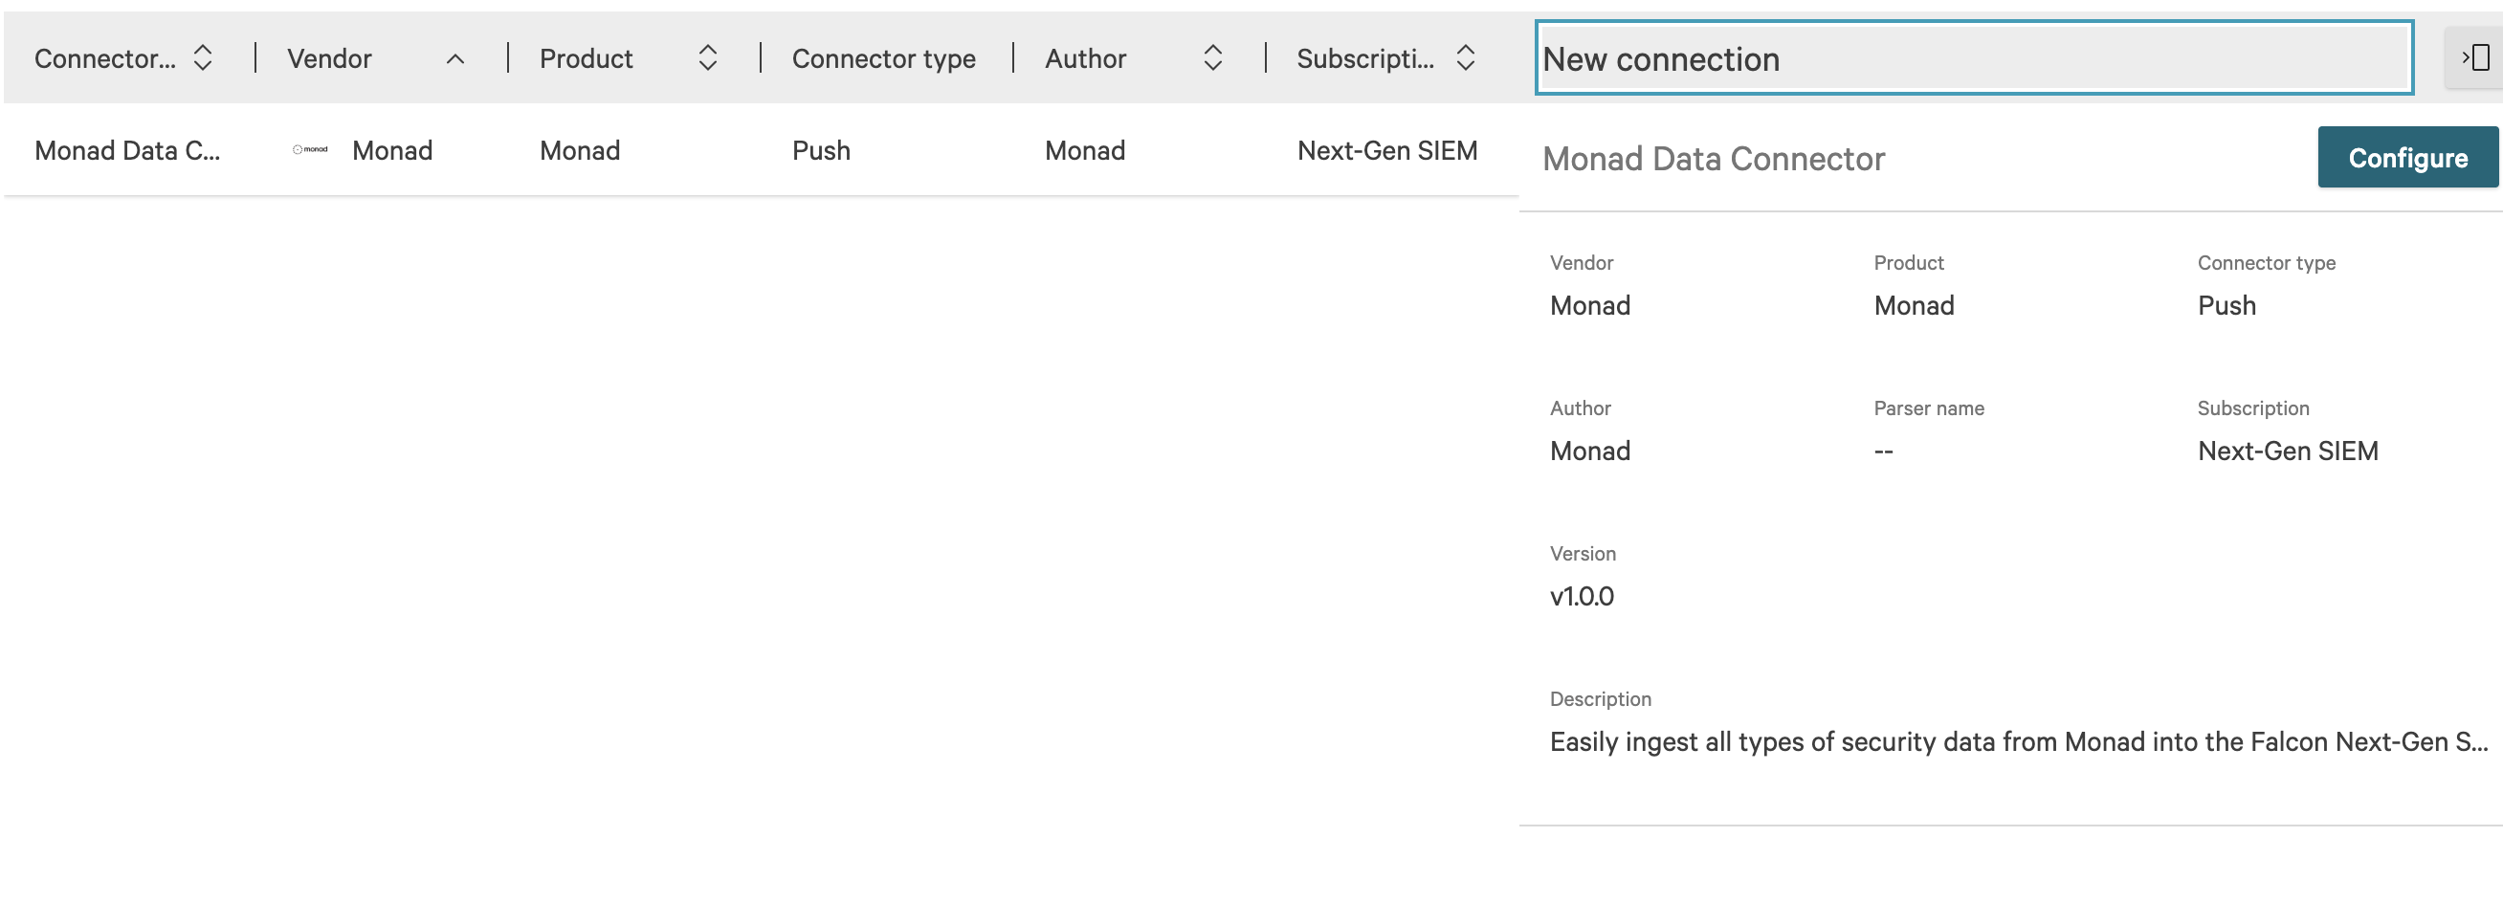Click the Product column header label
The height and width of the screenshot is (903, 2503).
point(586,59)
